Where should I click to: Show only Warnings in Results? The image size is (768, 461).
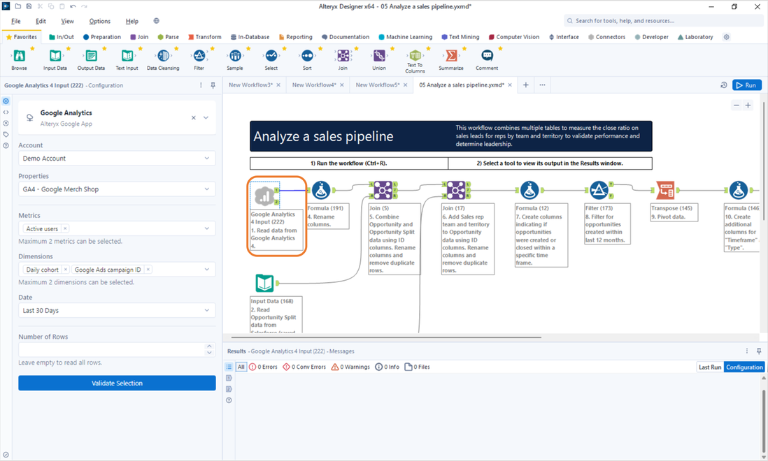tap(350, 367)
